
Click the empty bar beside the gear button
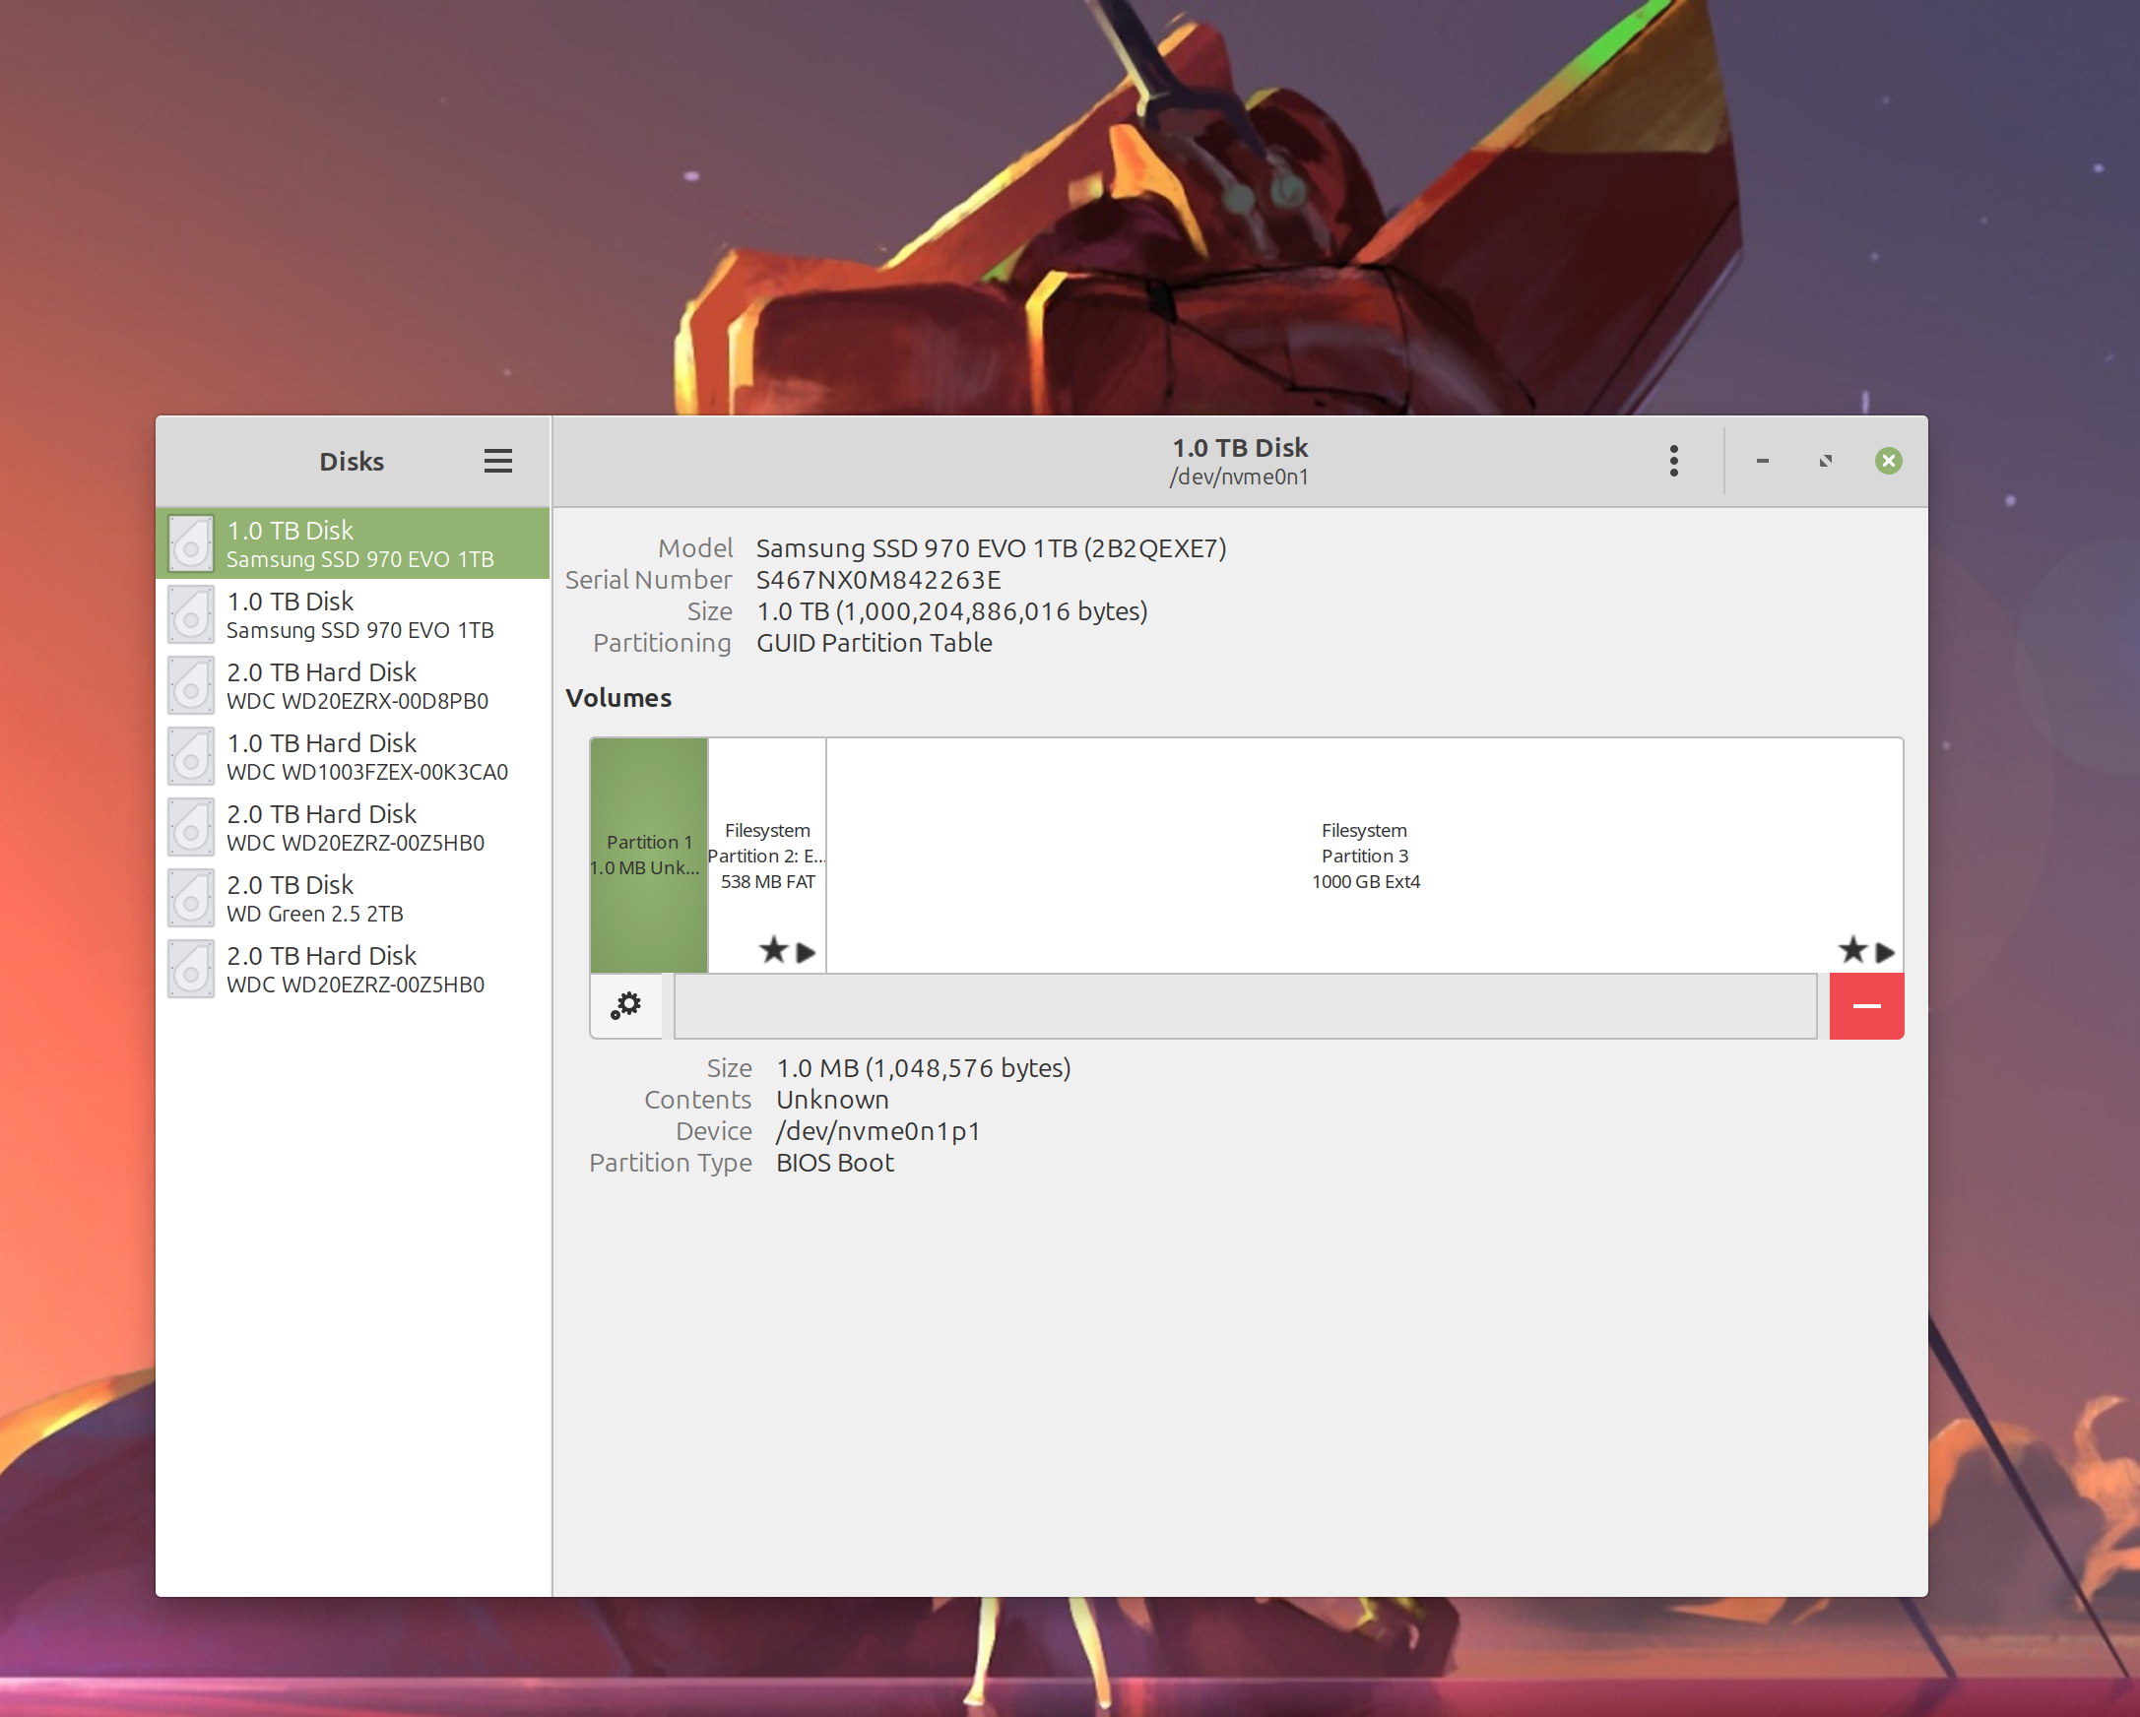pos(1245,1005)
